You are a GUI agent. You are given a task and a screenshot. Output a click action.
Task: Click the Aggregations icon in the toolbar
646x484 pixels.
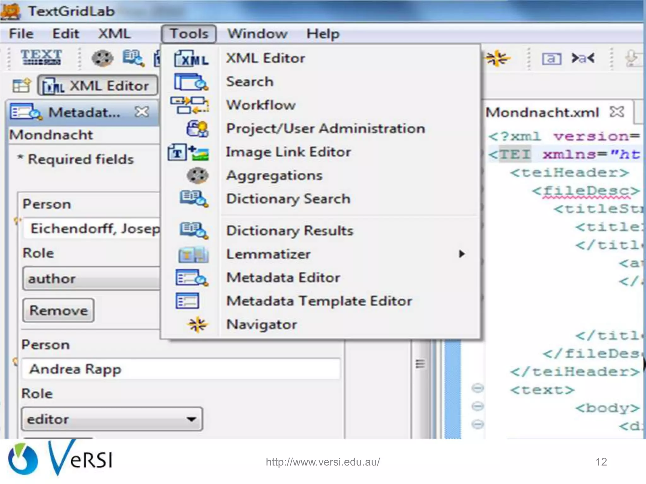coord(102,58)
